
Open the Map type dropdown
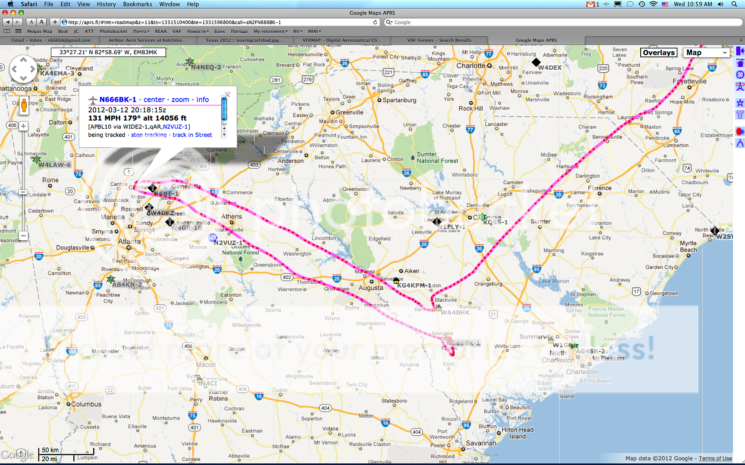[x=707, y=53]
